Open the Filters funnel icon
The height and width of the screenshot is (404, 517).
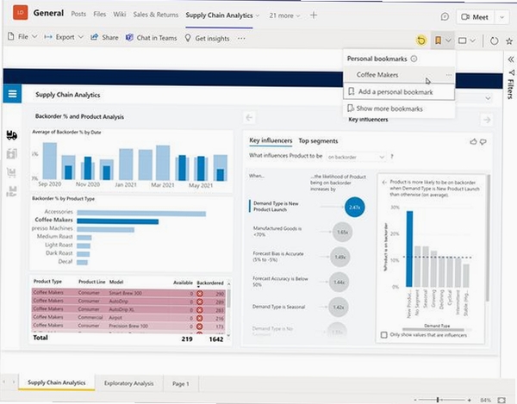click(x=511, y=72)
